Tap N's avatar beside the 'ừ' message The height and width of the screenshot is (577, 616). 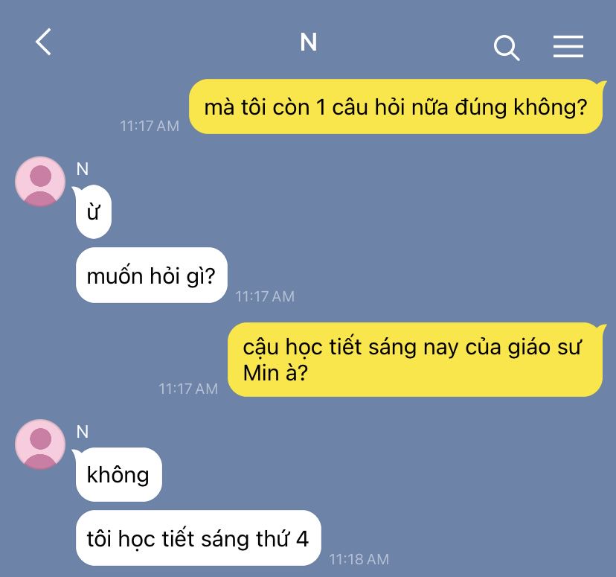pos(40,181)
